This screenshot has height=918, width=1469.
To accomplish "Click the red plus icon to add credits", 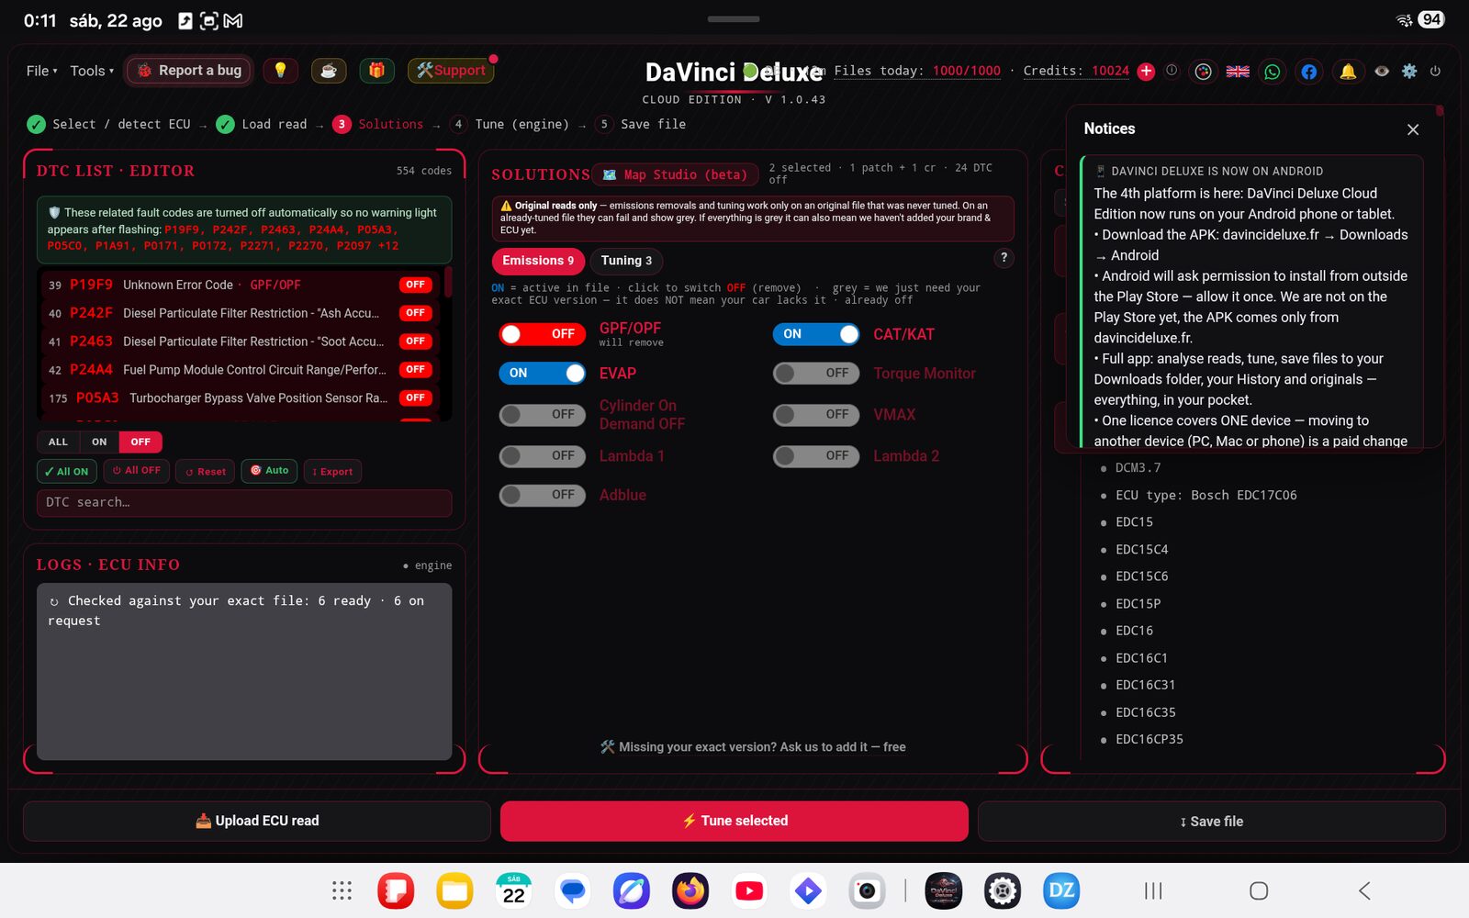I will [x=1146, y=71].
